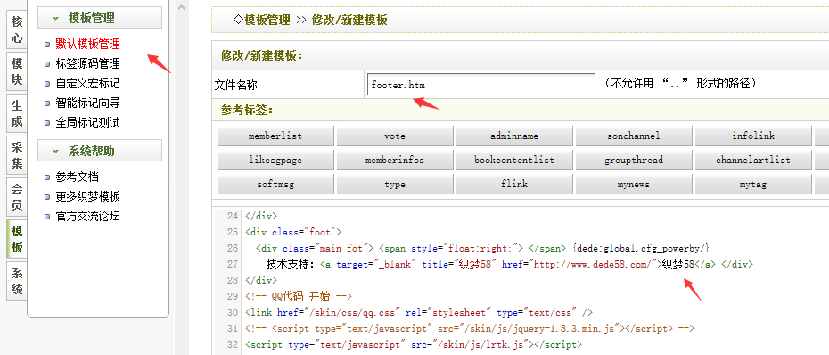The height and width of the screenshot is (355, 829).
Task: Insert the channelartlist tag button
Action: pos(753,160)
